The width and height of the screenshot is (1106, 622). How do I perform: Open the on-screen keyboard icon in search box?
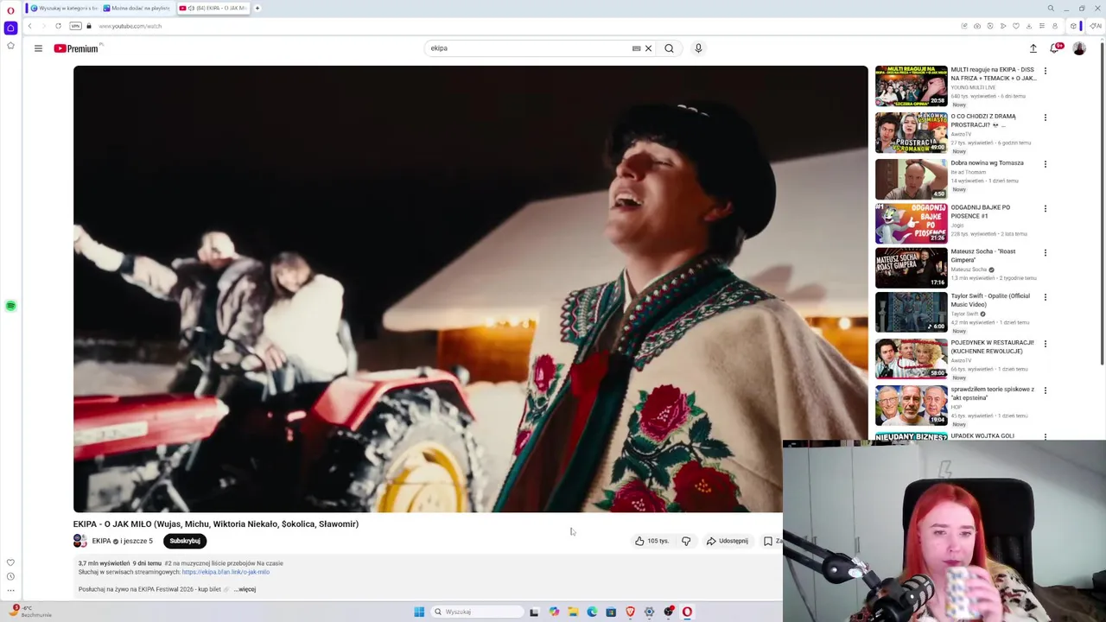[x=636, y=48]
